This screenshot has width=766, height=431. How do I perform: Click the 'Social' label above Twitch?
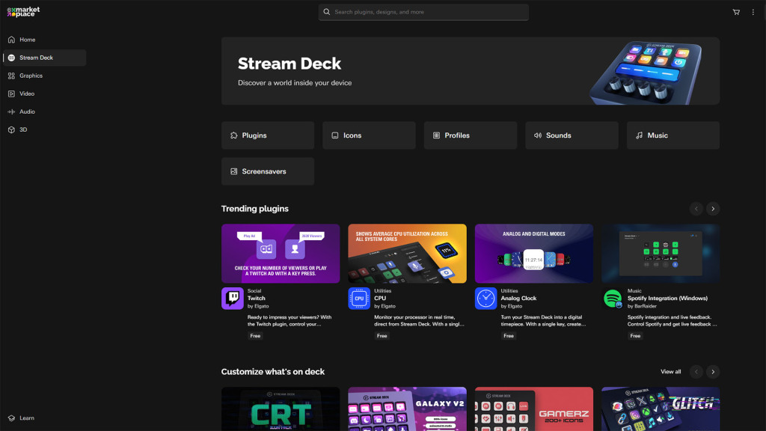254,291
